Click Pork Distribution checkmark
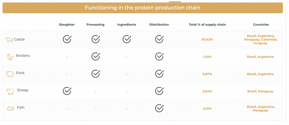This screenshot has height=125, width=289. pos(159,74)
